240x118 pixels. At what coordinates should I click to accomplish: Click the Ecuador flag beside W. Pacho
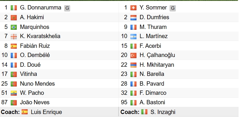[13, 93]
